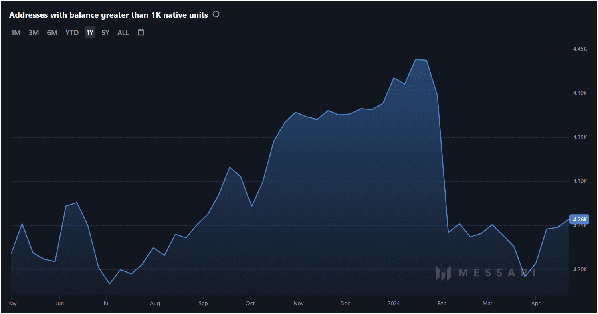
Task: Click the Sep label on the x-axis
Action: point(203,303)
